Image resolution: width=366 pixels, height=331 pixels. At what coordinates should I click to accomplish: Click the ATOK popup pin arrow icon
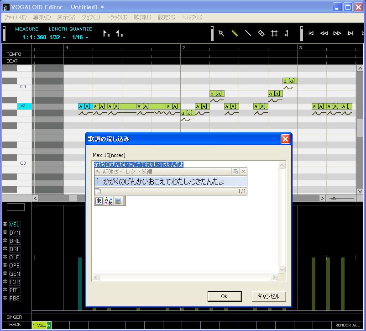tap(98, 172)
